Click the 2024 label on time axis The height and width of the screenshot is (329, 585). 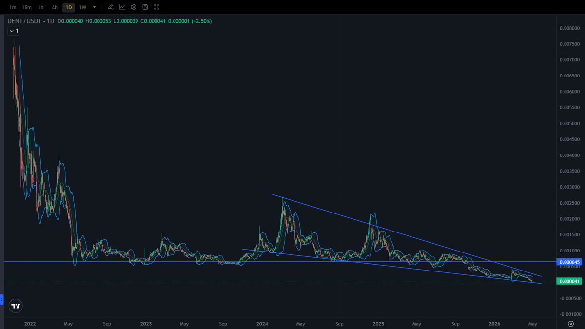[262, 324]
